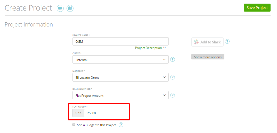The width and height of the screenshot is (277, 133).
Task: Click the Add to Slack button
Action: coord(207,42)
